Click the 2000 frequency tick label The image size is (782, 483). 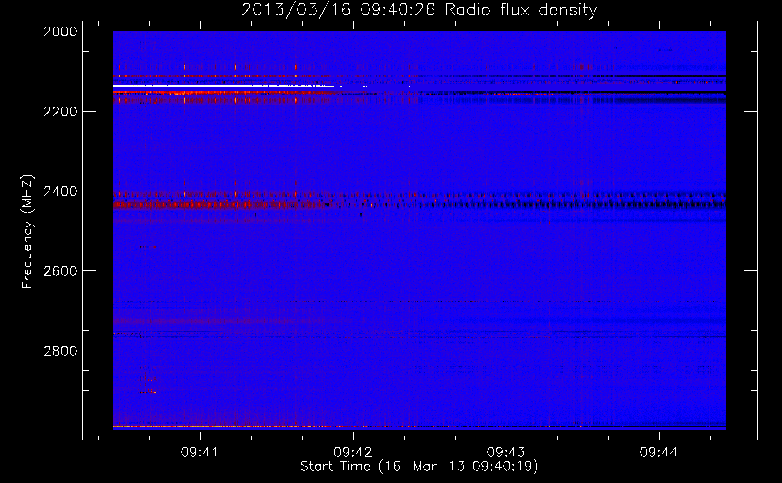pos(60,31)
